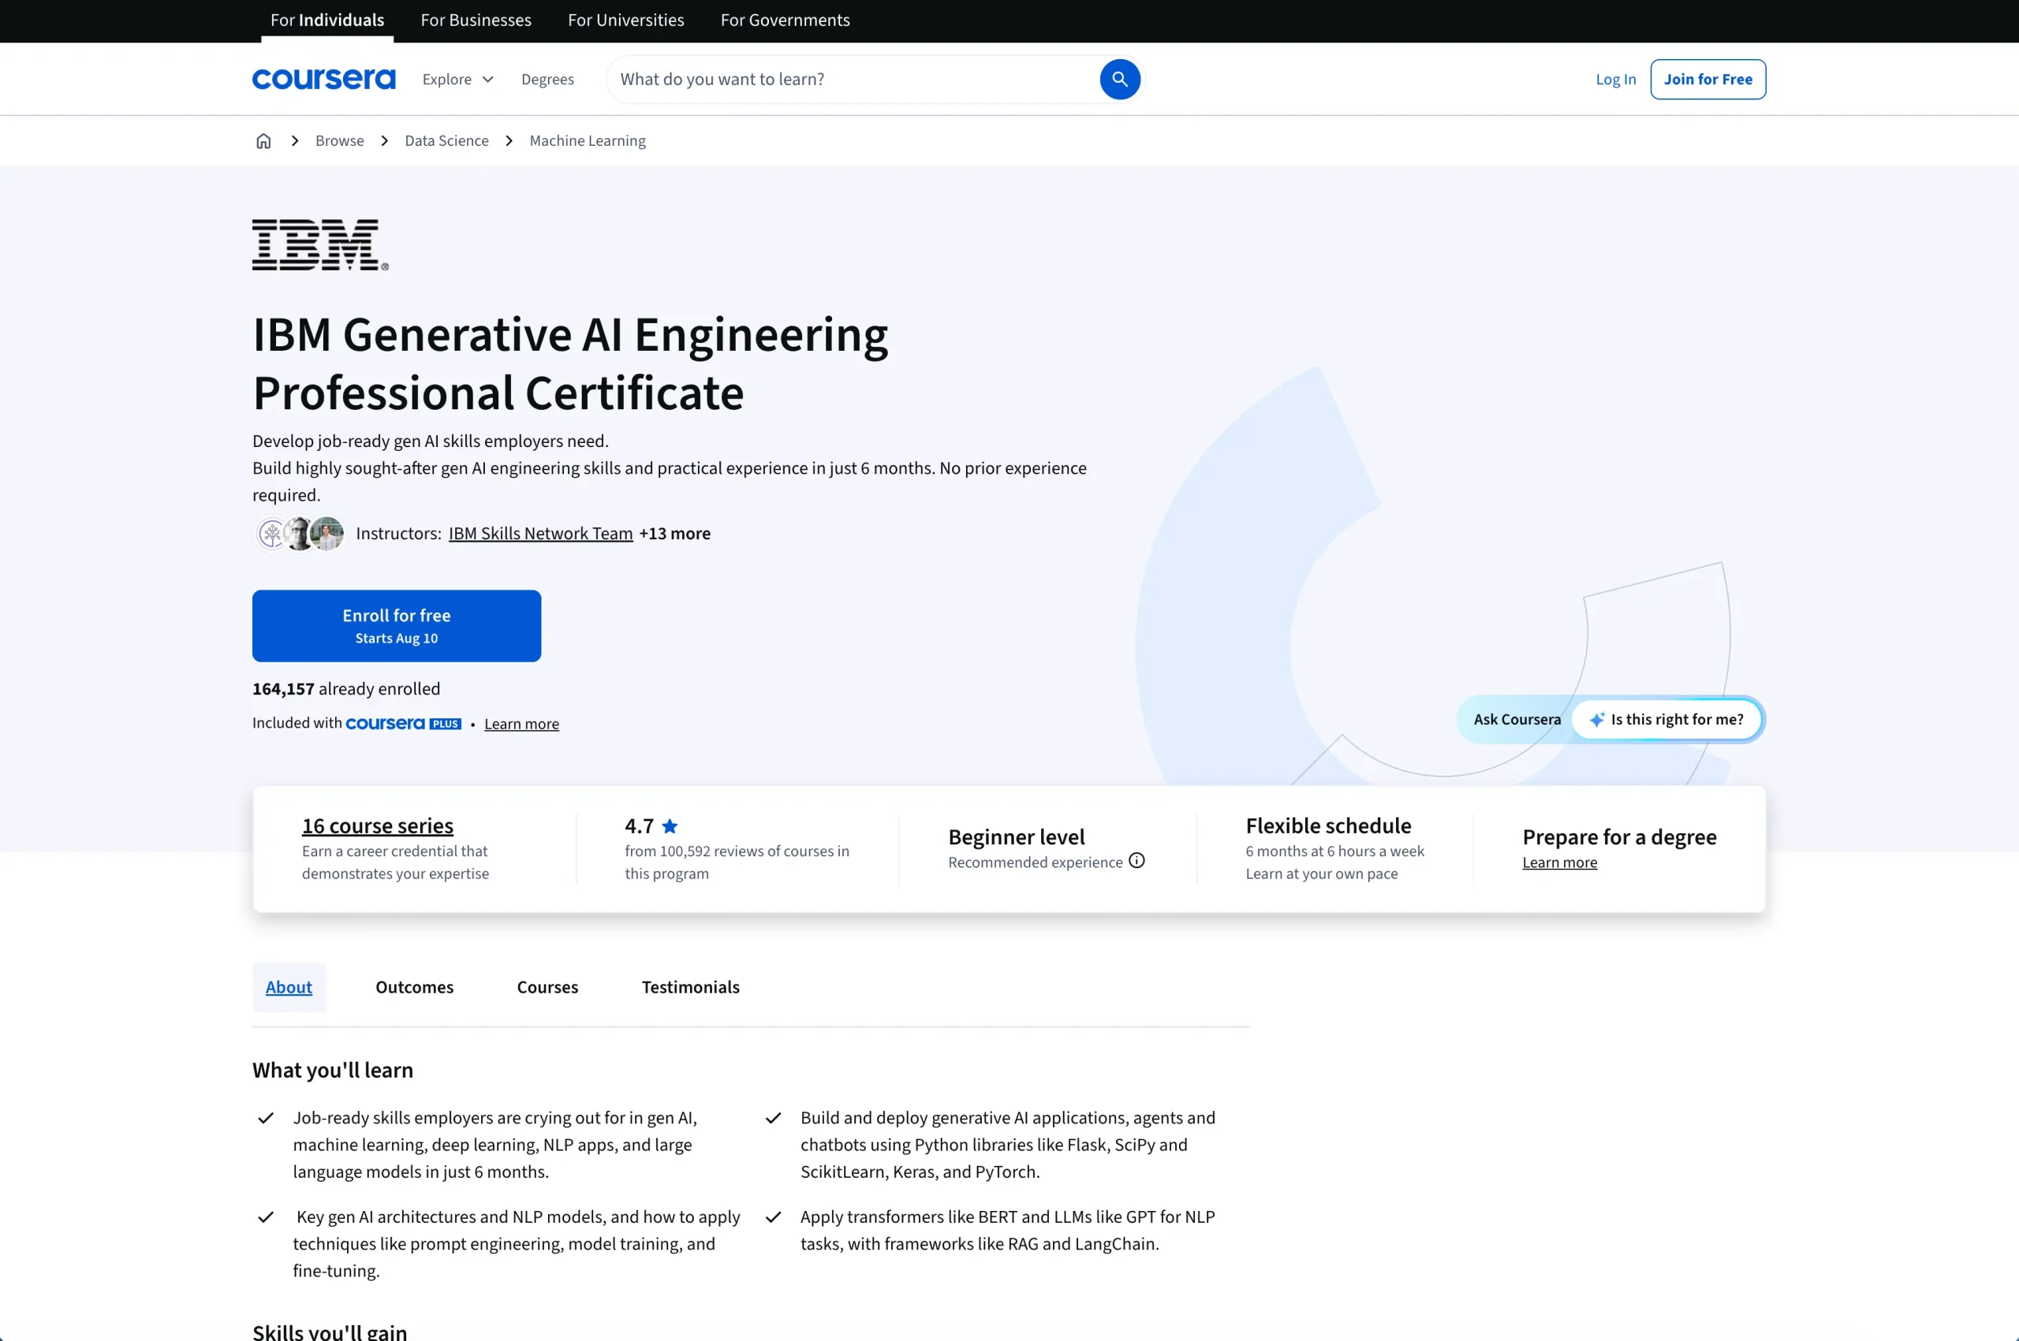2019x1341 pixels.
Task: Open the 16 course series link
Action: 377,825
